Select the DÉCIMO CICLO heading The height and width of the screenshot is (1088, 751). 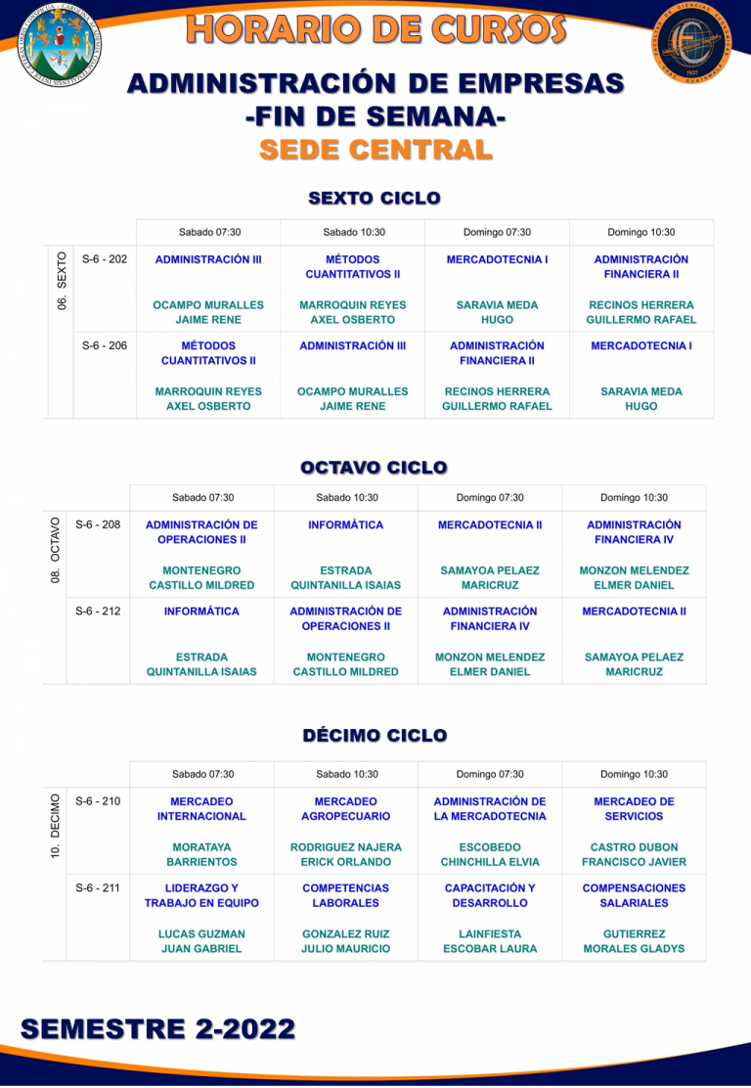click(375, 735)
